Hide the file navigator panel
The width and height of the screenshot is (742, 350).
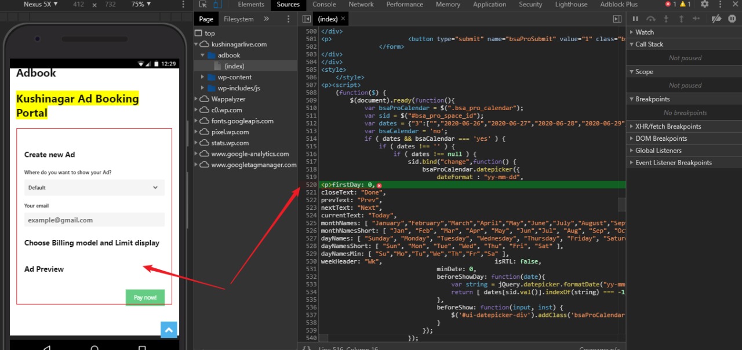coord(307,19)
